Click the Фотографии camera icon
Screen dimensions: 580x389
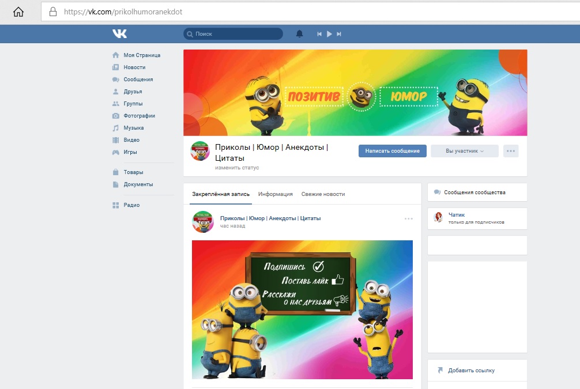(x=116, y=116)
